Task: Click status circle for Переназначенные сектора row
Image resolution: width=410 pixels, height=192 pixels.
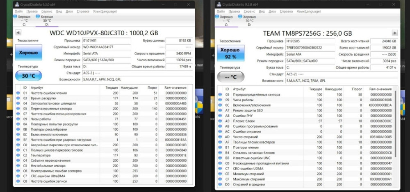Action: (18, 109)
